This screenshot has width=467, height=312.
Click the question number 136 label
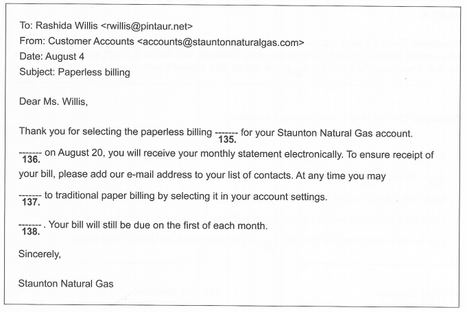pyautogui.click(x=30, y=163)
